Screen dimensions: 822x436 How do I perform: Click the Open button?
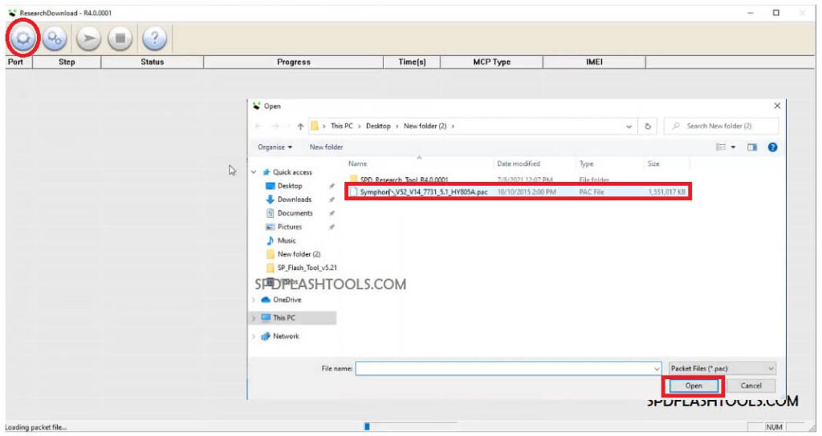coord(694,386)
